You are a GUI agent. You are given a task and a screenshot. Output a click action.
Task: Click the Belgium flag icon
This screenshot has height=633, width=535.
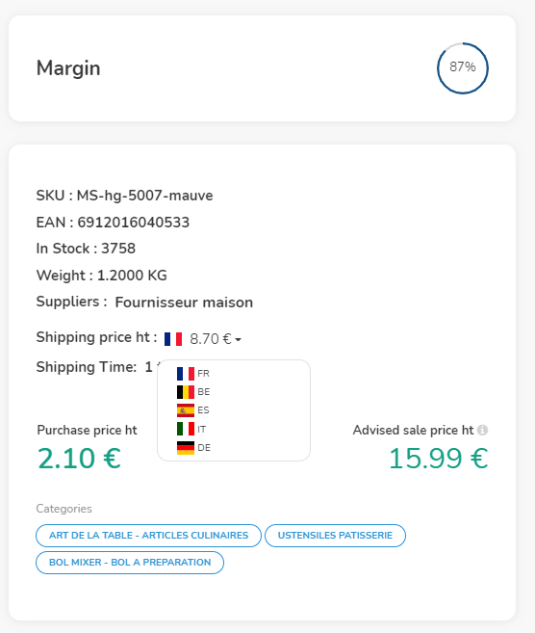[186, 392]
